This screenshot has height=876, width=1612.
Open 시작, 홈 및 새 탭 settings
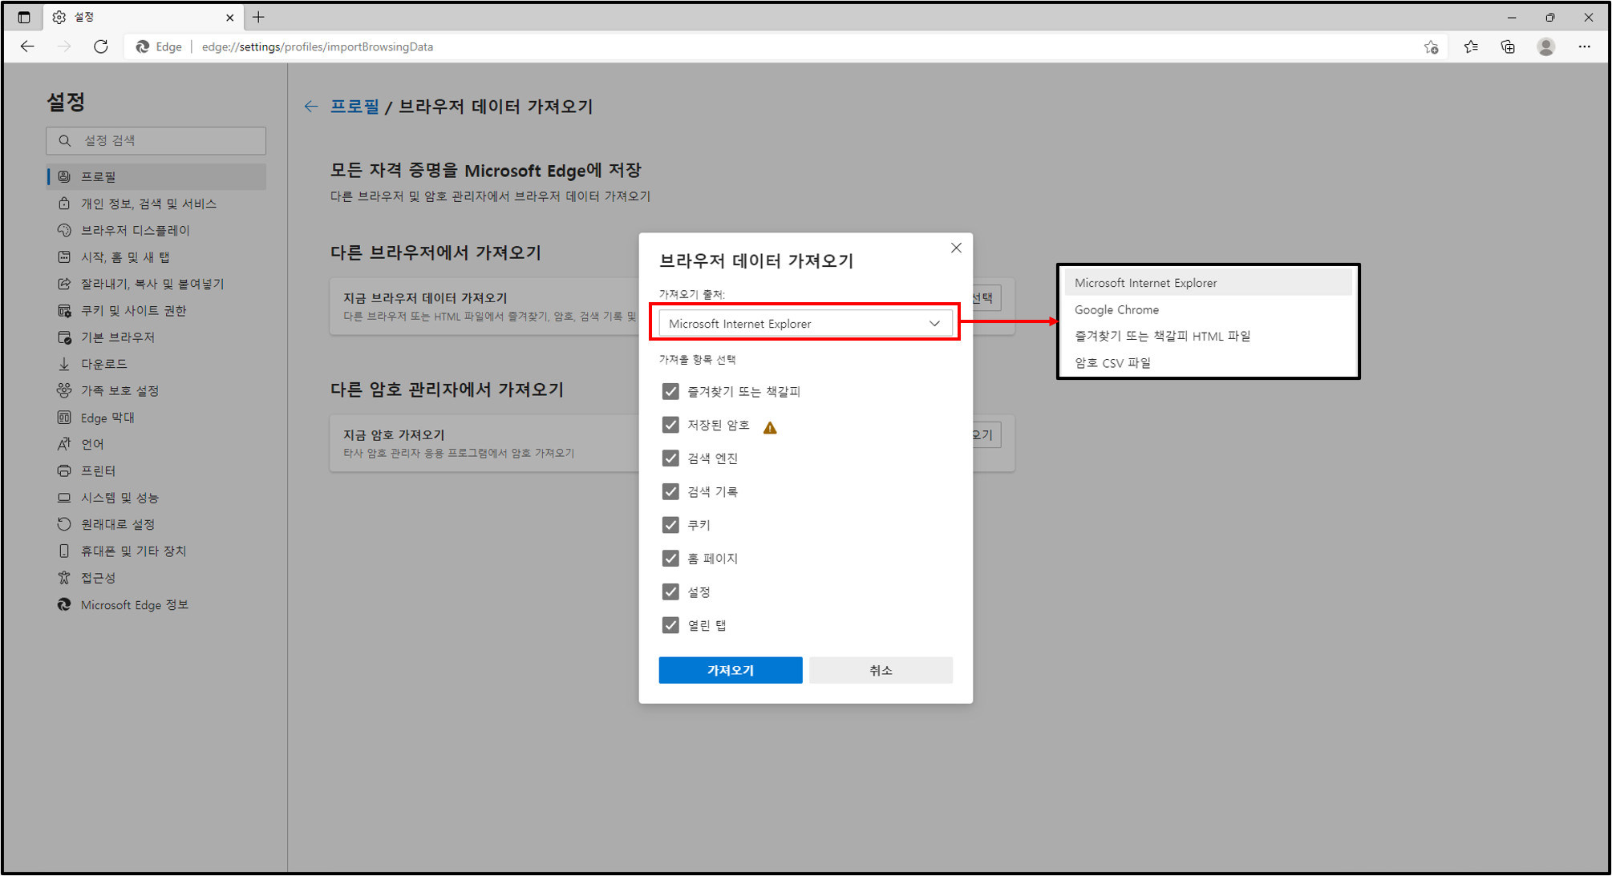156,256
